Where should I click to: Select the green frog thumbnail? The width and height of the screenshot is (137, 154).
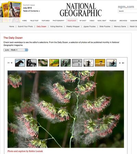click(54, 63)
